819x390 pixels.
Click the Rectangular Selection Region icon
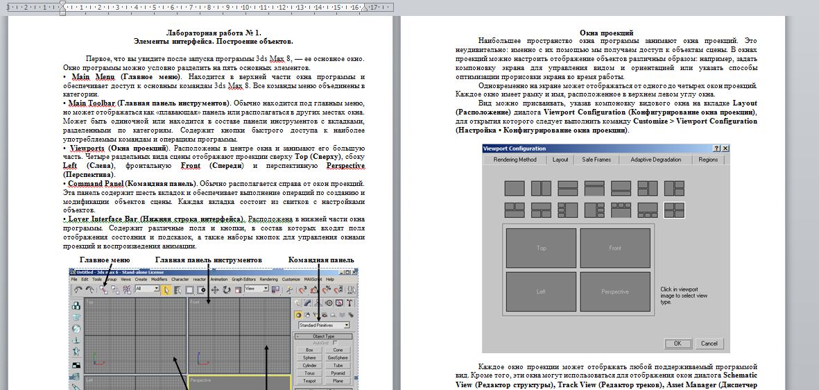(189, 290)
